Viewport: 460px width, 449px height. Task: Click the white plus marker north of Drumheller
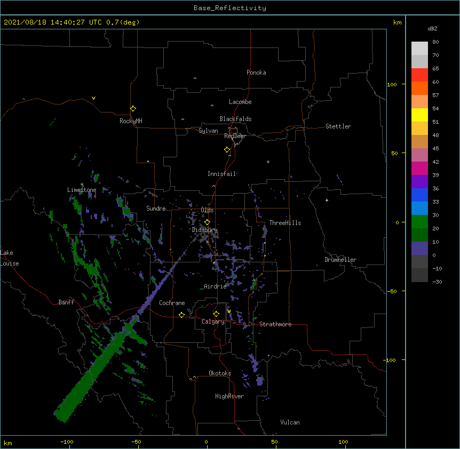pos(327,200)
